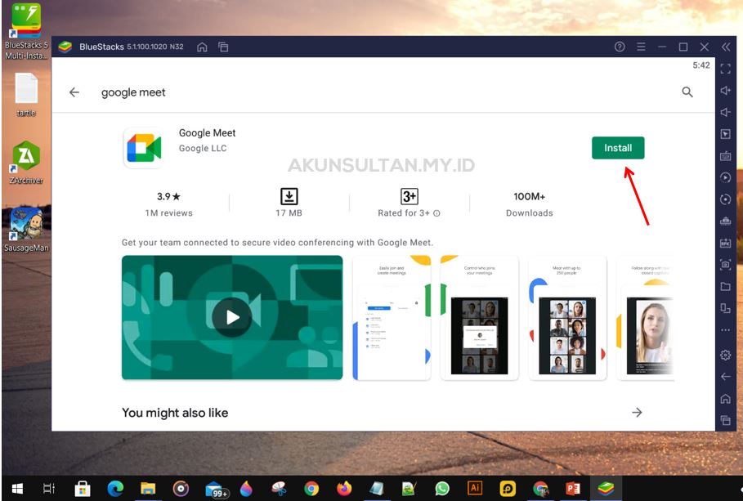
Task: Open PowerPoint from the taskbar
Action: pos(573,488)
